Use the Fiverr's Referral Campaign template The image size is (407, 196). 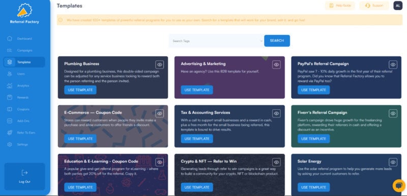click(x=313, y=139)
